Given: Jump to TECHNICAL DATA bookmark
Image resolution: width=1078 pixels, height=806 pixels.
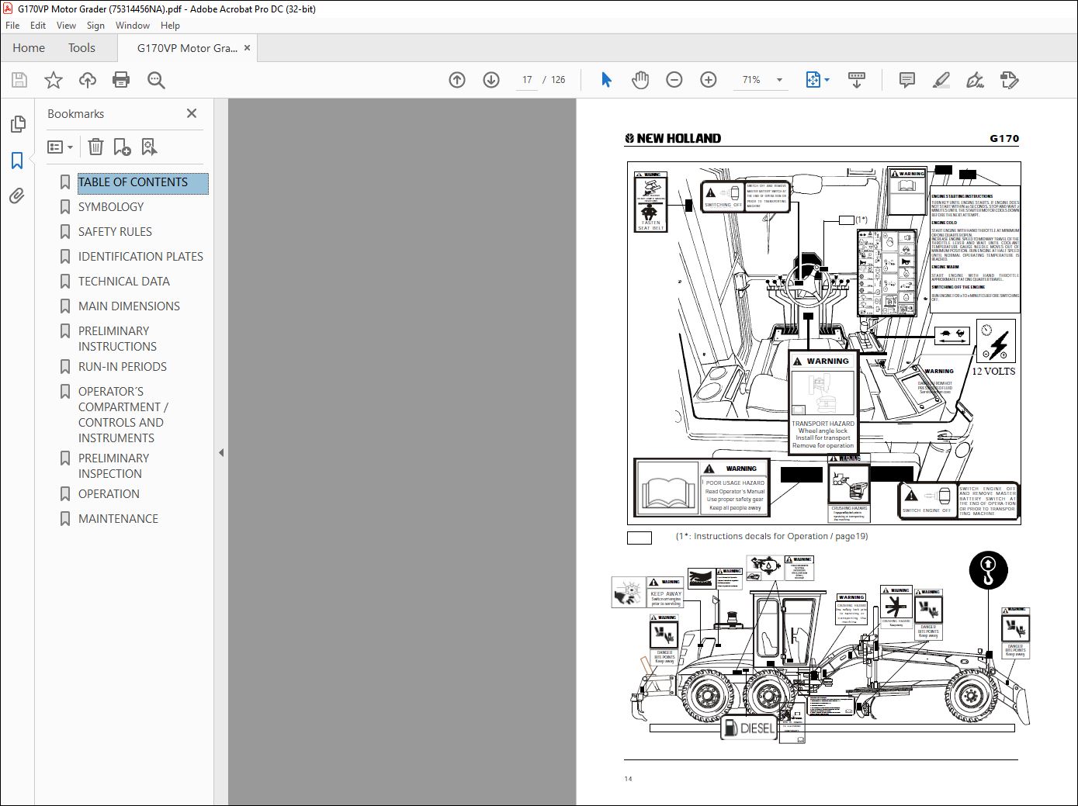Looking at the screenshot, I should pyautogui.click(x=123, y=282).
